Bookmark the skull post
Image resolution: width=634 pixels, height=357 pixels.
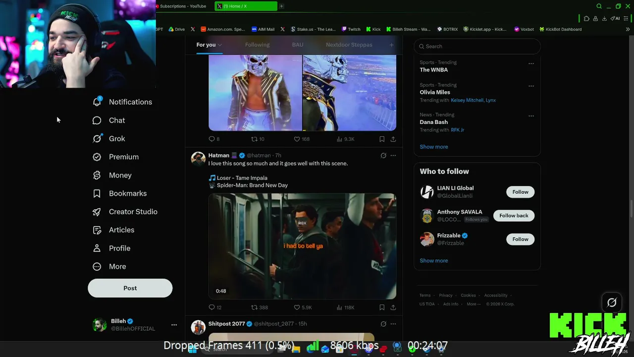click(x=382, y=139)
